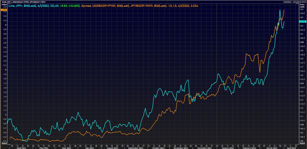This screenshot has width=307, height=149.
Task: Click the 'Price /USD' right axis header
Action: pos(302,6)
